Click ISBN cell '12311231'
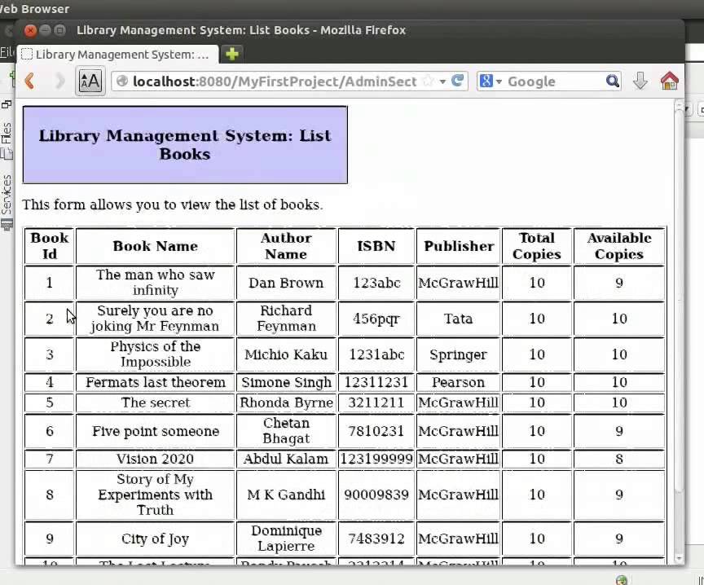704x585 pixels. pyautogui.click(x=376, y=382)
